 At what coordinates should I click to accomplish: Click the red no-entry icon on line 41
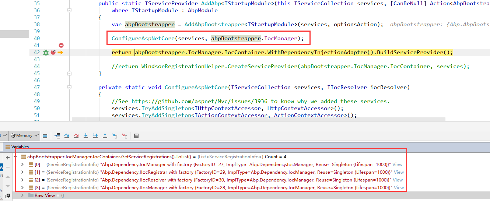[x=61, y=45]
